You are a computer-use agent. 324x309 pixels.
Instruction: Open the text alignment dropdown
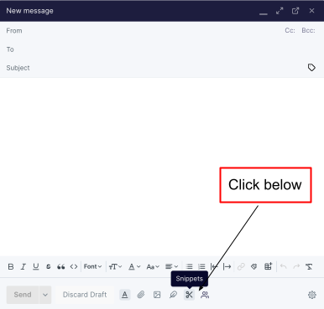point(171,266)
